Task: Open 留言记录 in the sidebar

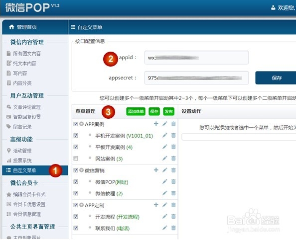Action: tap(22, 127)
